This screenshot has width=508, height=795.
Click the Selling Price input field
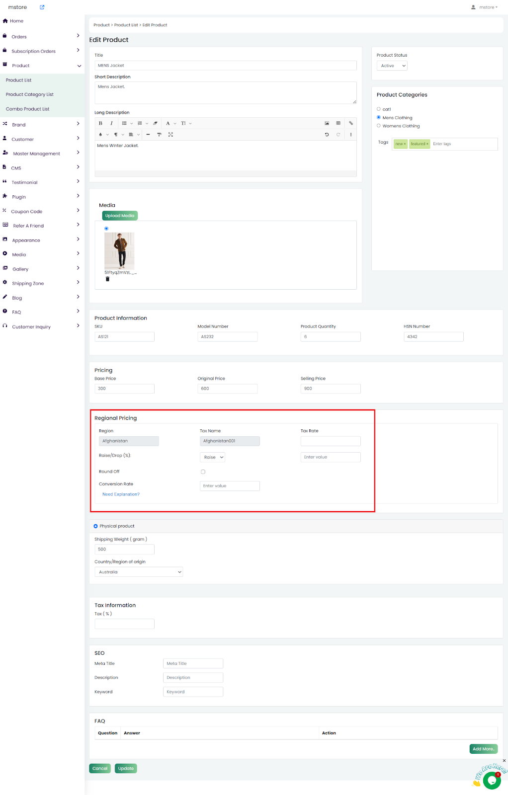click(x=331, y=389)
